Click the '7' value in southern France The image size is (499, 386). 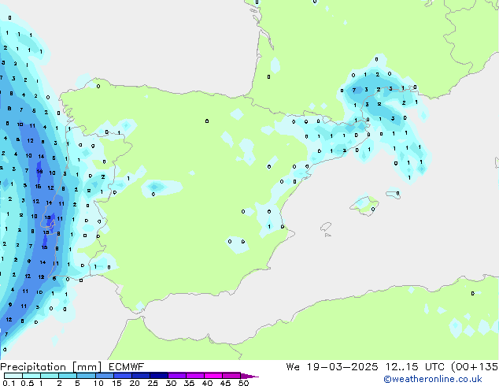pyautogui.click(x=354, y=91)
